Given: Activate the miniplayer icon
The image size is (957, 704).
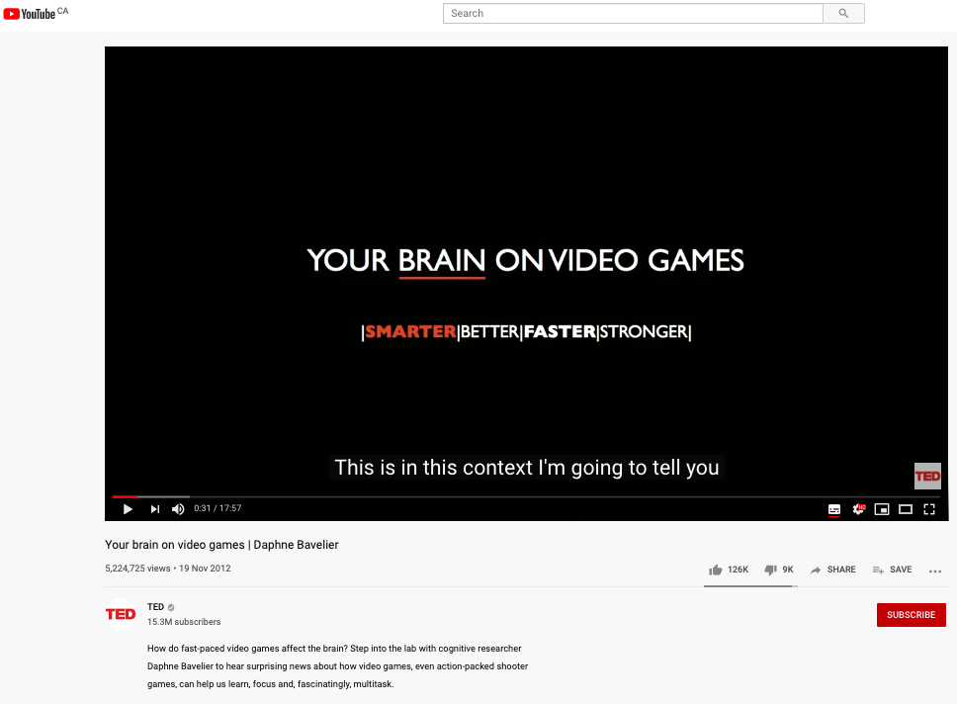Looking at the screenshot, I should pos(882,509).
